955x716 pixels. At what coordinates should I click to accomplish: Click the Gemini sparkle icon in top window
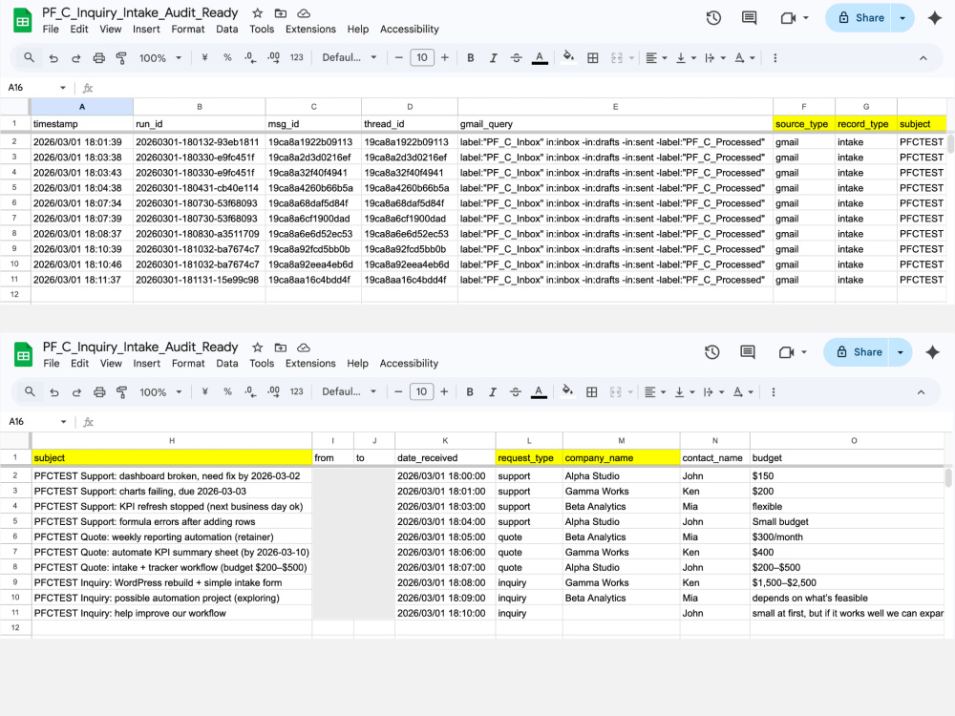tap(935, 17)
